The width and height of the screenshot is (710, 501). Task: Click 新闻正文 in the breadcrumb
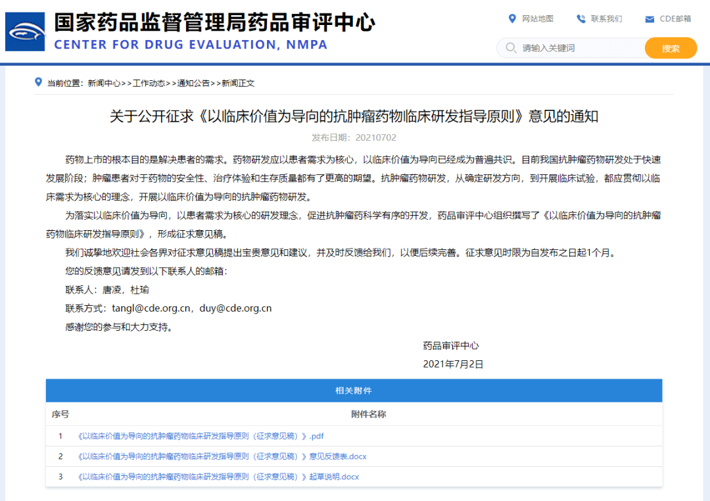coord(238,83)
